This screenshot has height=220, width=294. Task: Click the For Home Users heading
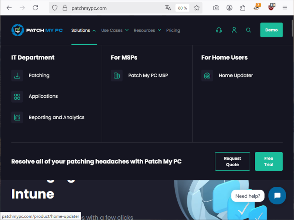coord(224,57)
